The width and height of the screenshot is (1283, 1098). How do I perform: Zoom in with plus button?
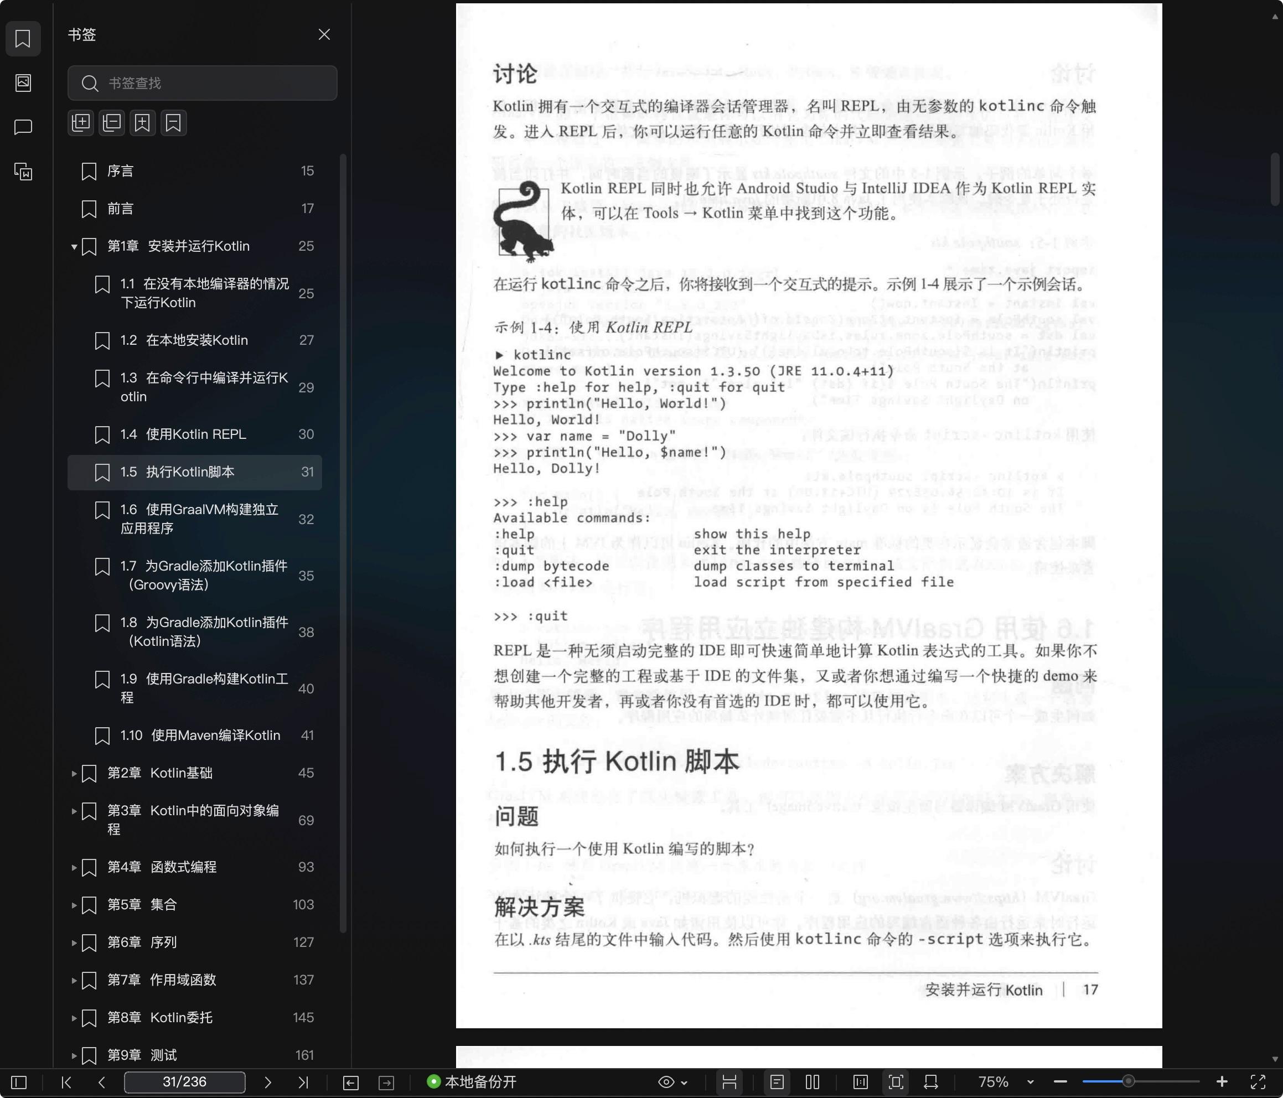[x=1222, y=1082]
